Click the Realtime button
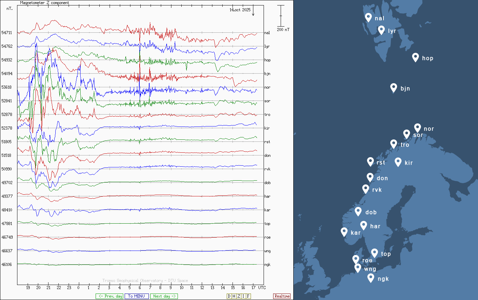This screenshot has height=300, width=478. pos(282,296)
